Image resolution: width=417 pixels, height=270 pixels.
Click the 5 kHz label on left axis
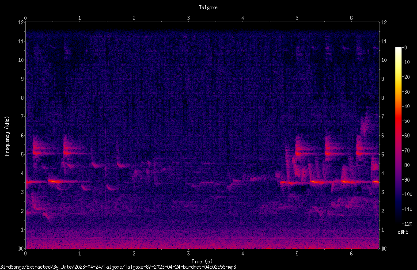point(23,154)
